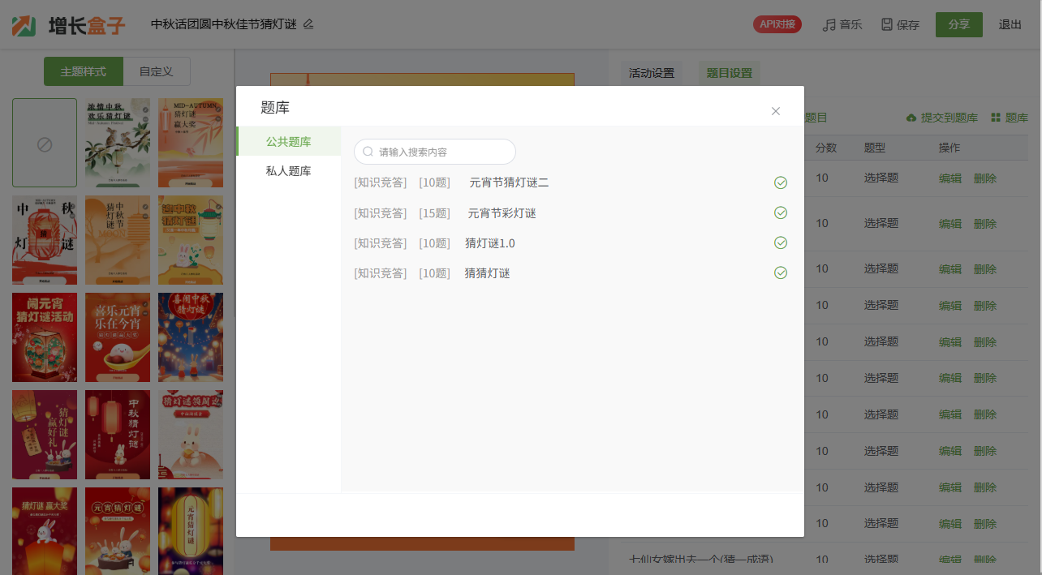Screen dimensions: 1042x575
Task: Click the 增长盒子 logo icon
Action: click(24, 25)
